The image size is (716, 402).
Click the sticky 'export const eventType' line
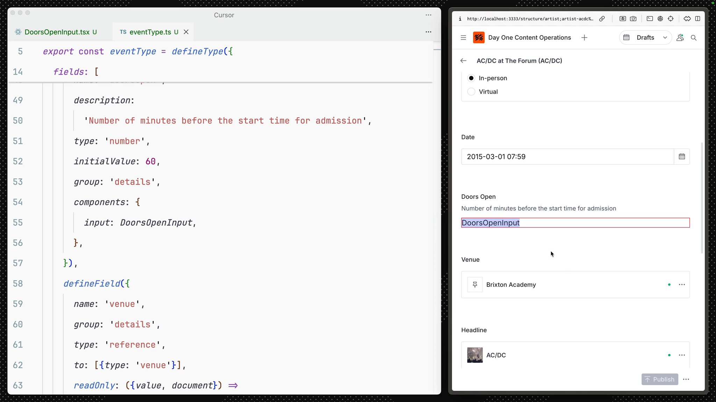pos(138,52)
